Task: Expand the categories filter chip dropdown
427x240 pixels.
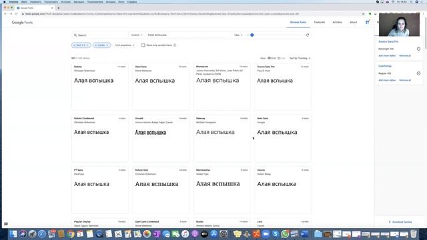Action: click(87, 45)
